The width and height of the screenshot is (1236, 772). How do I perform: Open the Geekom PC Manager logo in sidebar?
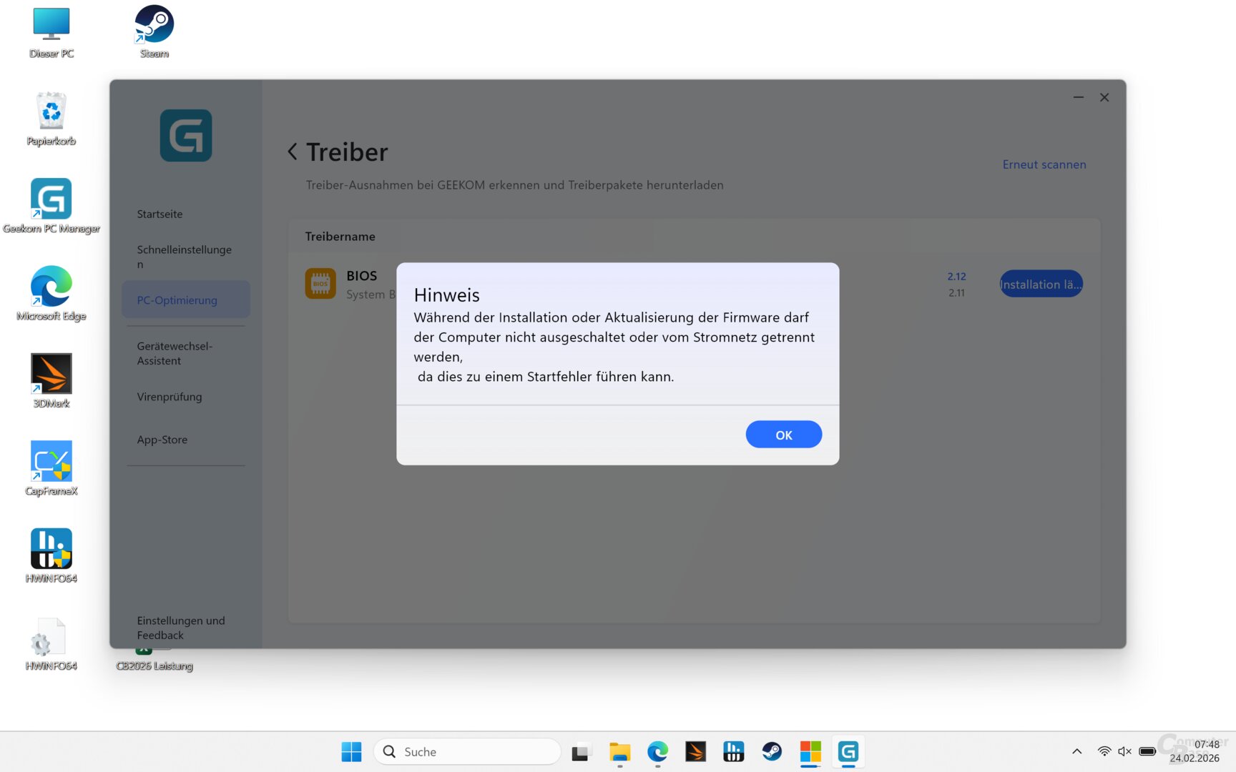186,136
